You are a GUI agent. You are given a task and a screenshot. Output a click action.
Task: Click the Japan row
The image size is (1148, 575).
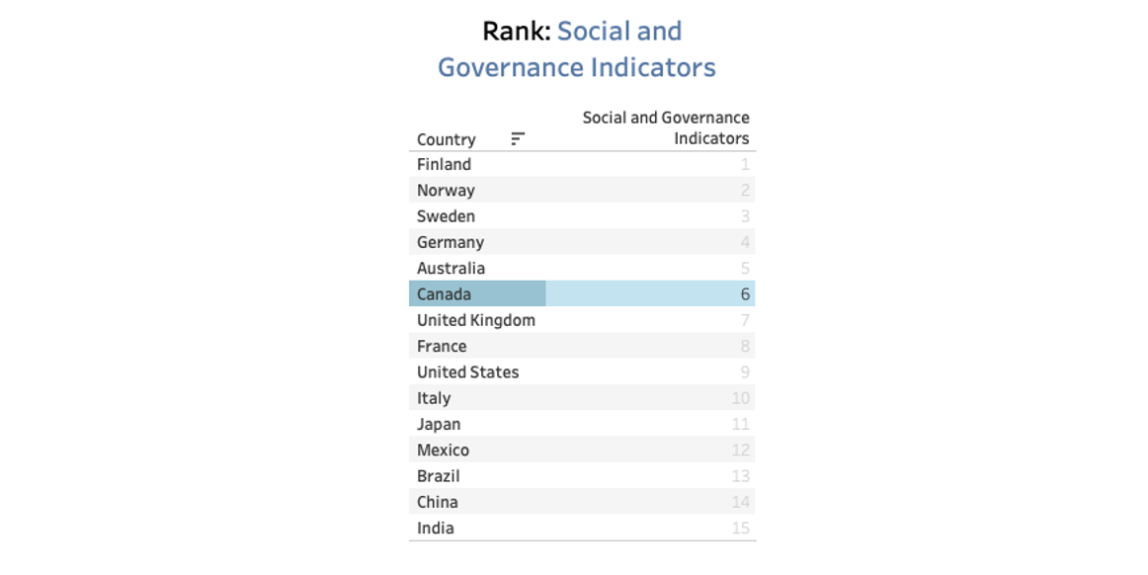point(582,424)
